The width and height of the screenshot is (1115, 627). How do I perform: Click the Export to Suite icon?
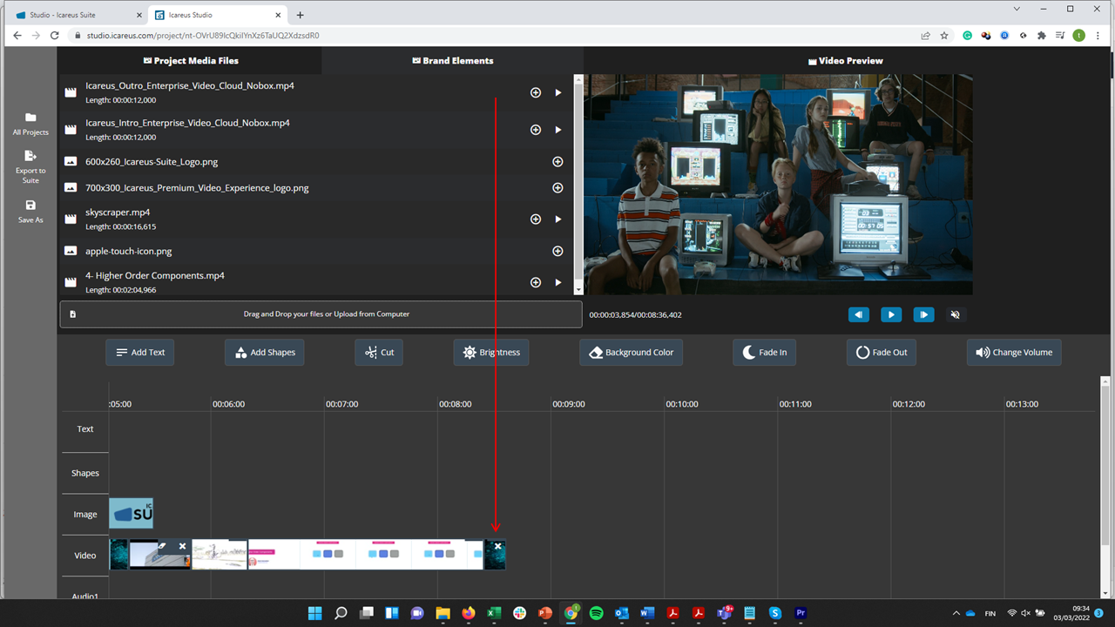[x=30, y=156]
